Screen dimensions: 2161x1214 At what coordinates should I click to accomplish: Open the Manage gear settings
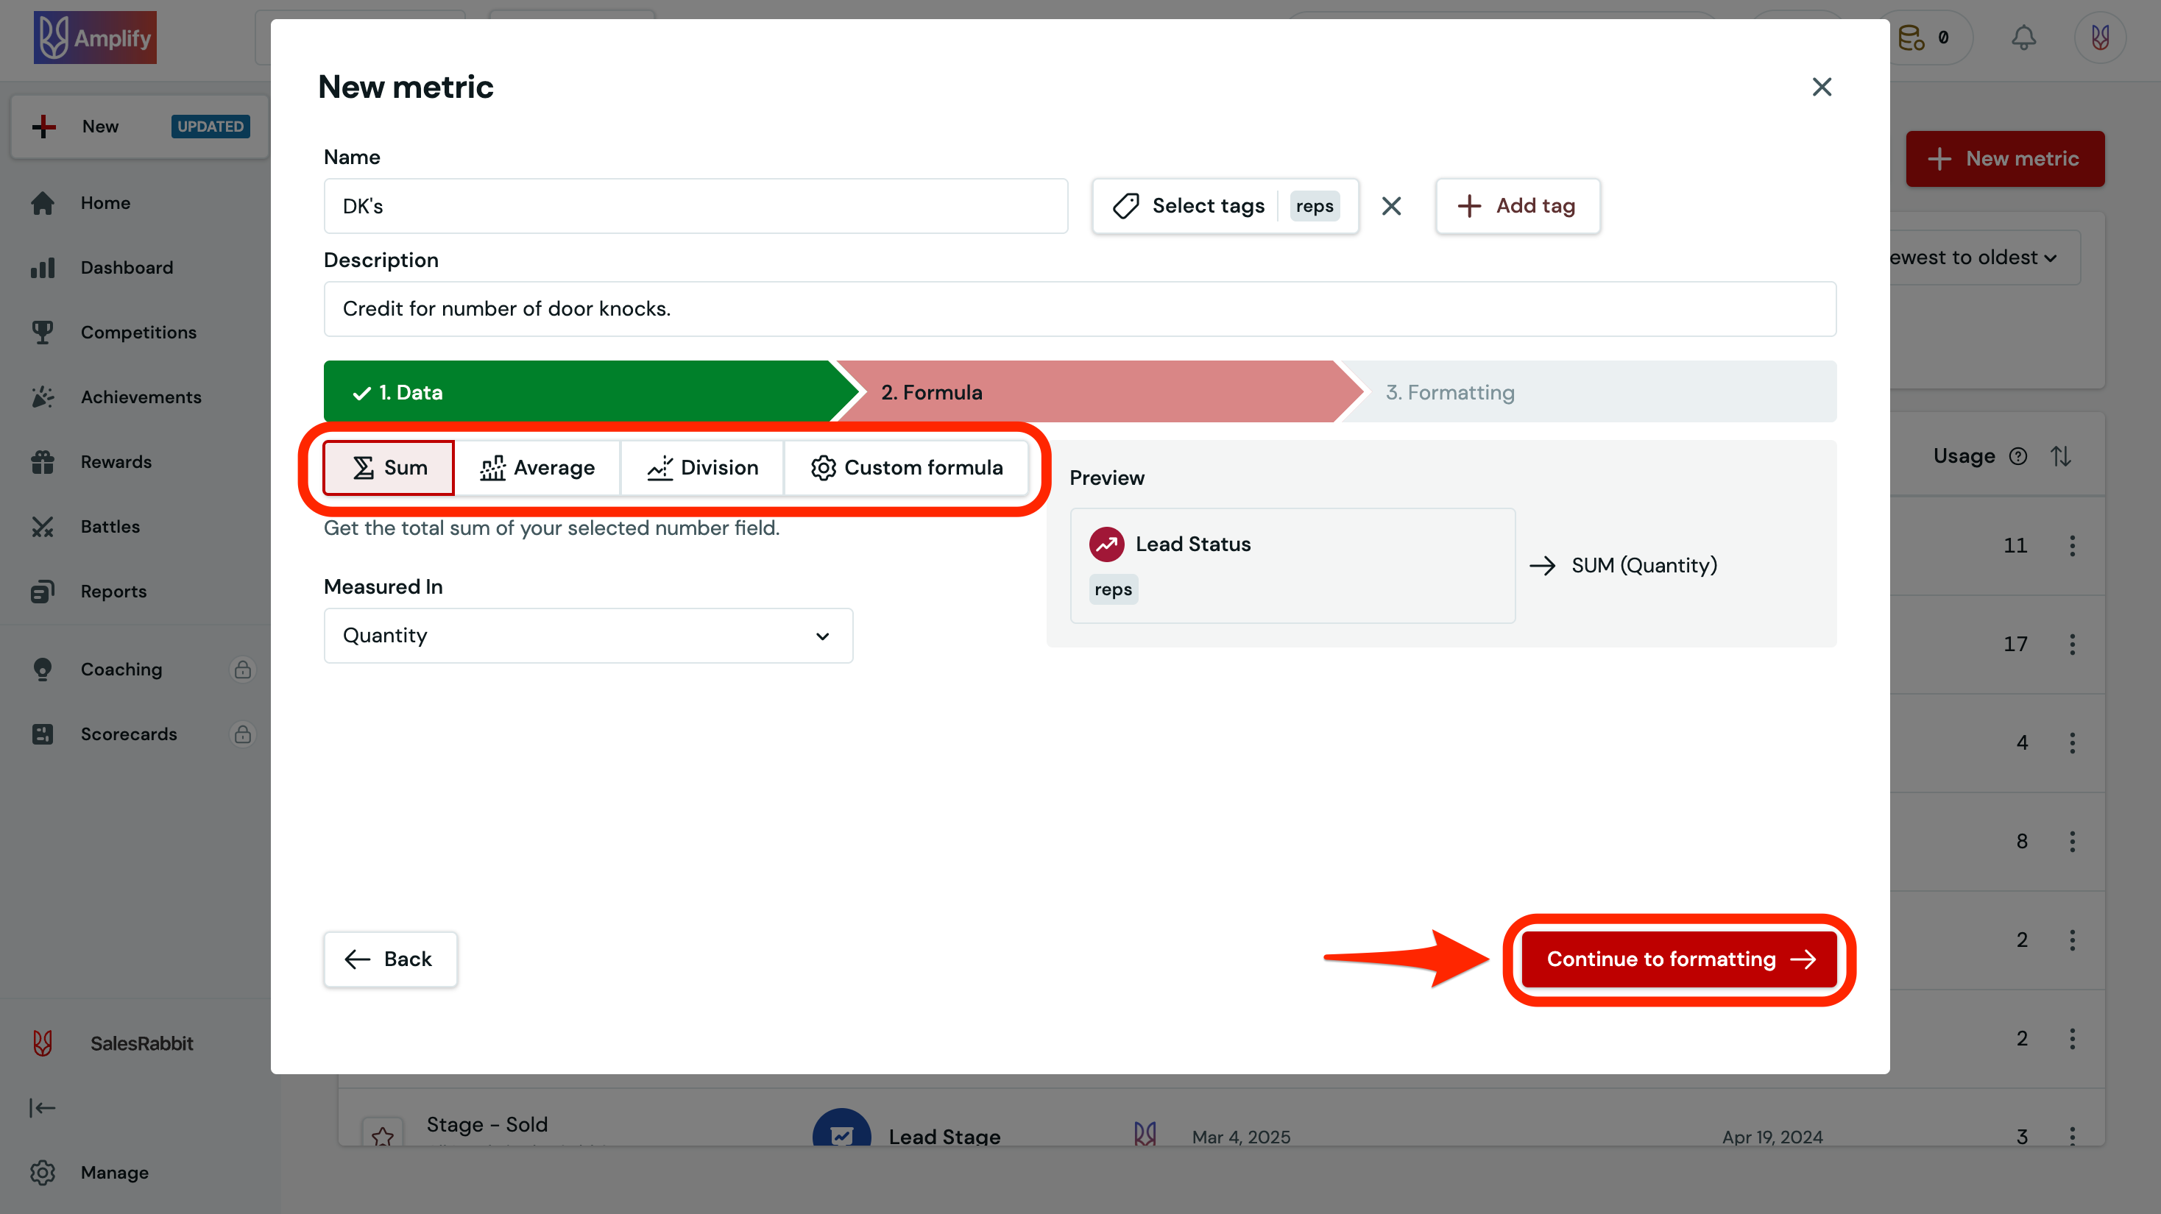pyautogui.click(x=43, y=1172)
